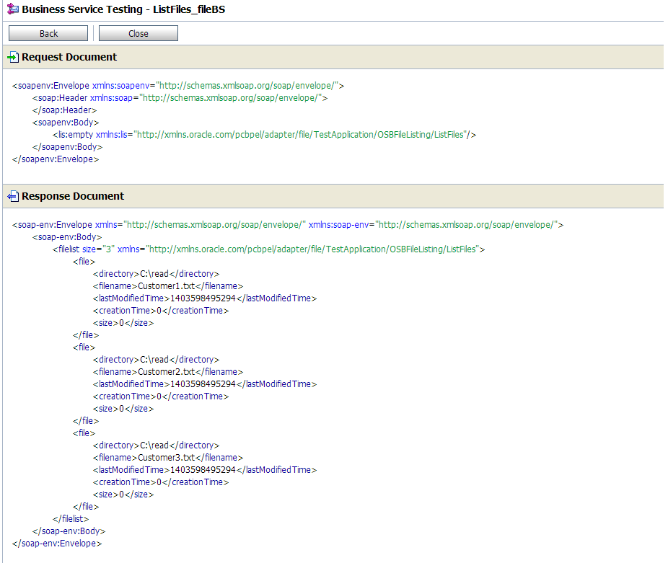This screenshot has height=563, width=668.
Task: Click creationTime line under Customer3.txt
Action: coord(161,482)
